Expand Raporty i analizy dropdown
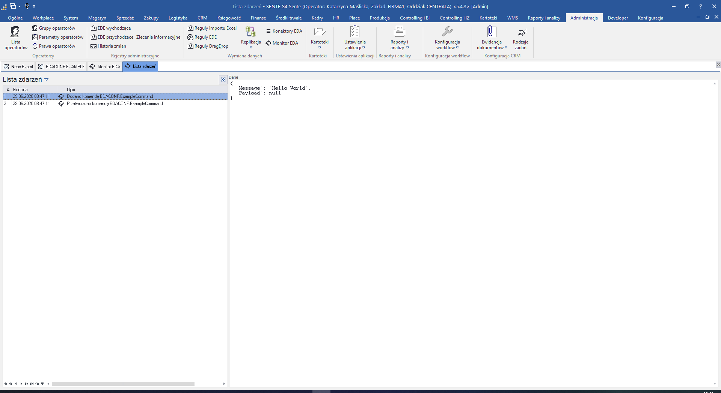Screen dimensions: 721x393 tap(407, 48)
